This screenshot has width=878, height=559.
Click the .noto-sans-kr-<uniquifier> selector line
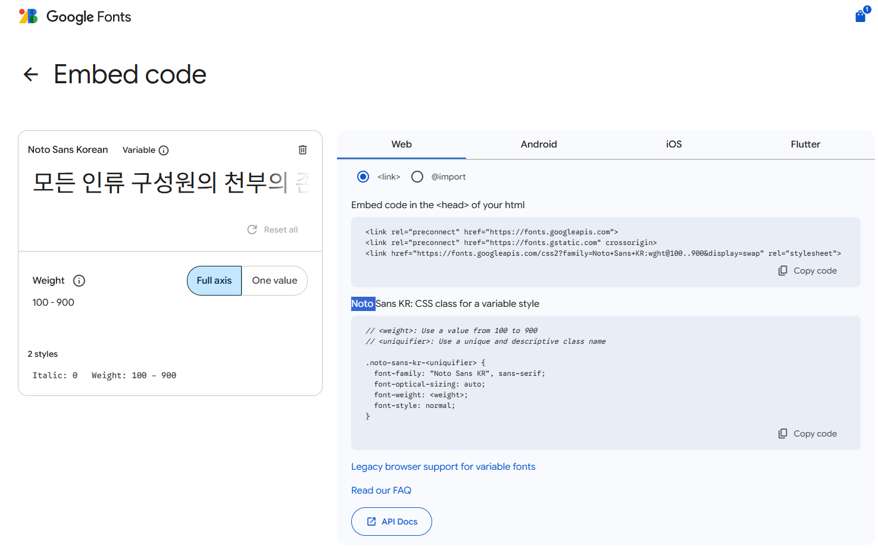pos(426,363)
